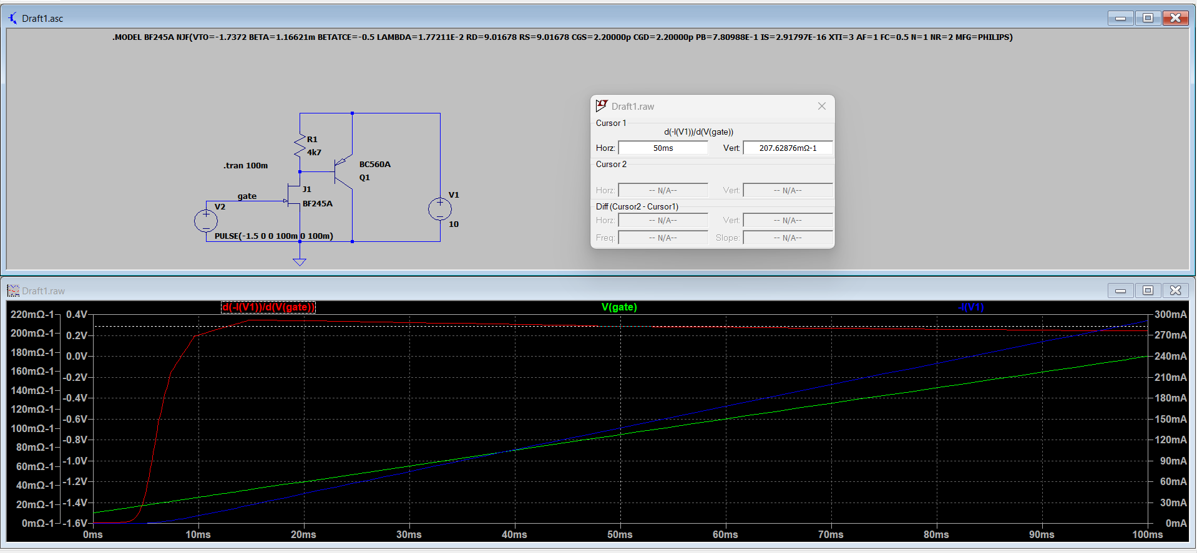Select the BC560A transistor Q1 symbol
This screenshot has height=553, width=1197.
click(x=343, y=171)
